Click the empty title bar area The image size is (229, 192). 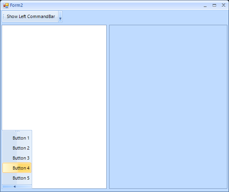pos(112,6)
